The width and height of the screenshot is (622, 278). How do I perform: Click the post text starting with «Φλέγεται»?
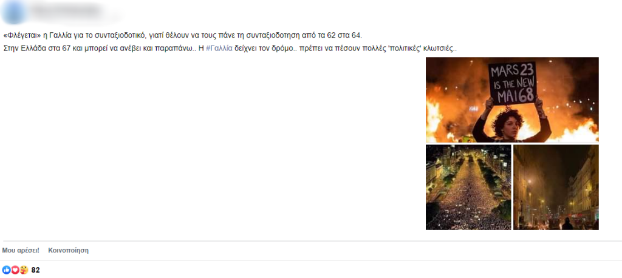tap(182, 35)
